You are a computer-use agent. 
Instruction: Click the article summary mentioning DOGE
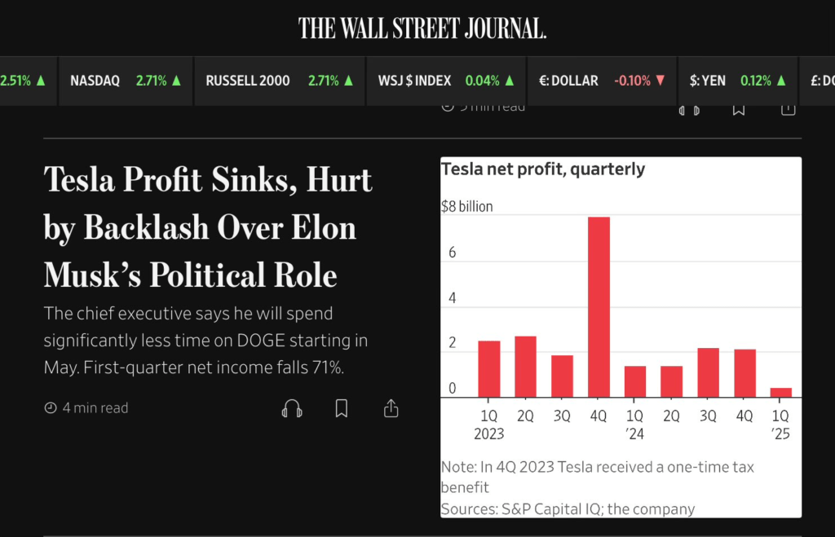205,341
